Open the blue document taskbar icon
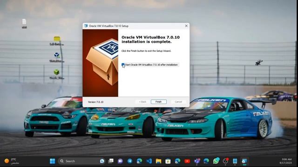This screenshot has width=298, height=167. (235, 161)
